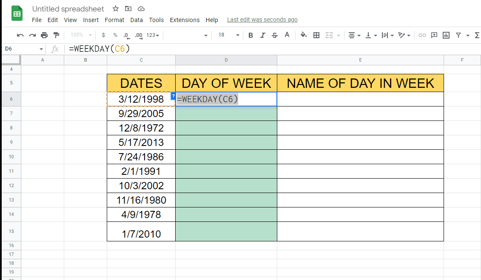The image size is (481, 280).
Task: Open the Borders icon
Action: tap(316, 35)
